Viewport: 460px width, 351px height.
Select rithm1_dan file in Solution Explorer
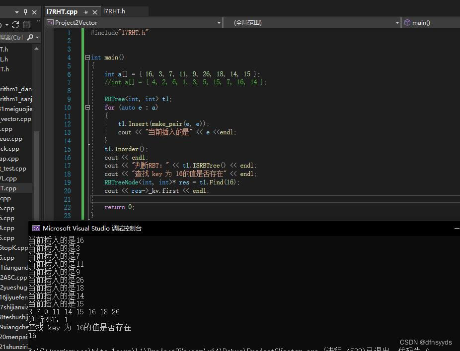tap(16, 89)
